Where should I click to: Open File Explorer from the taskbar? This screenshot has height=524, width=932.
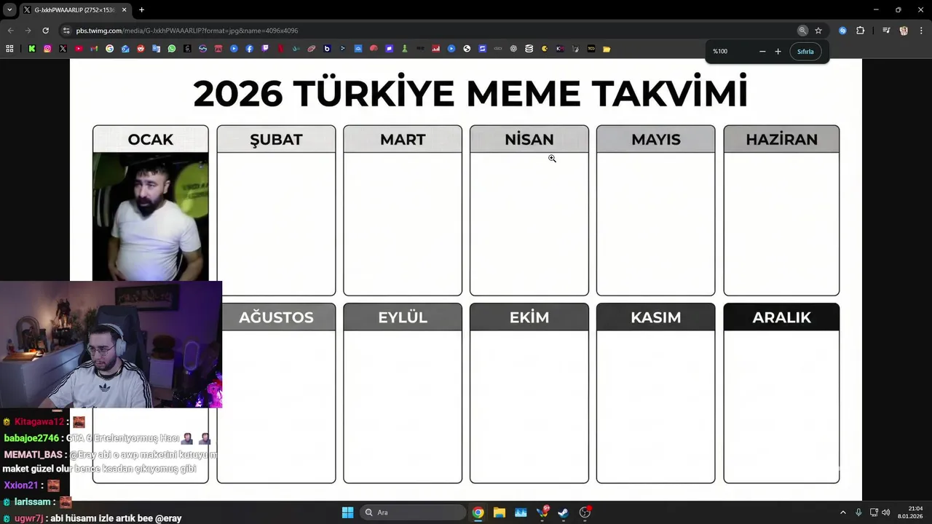click(x=499, y=512)
